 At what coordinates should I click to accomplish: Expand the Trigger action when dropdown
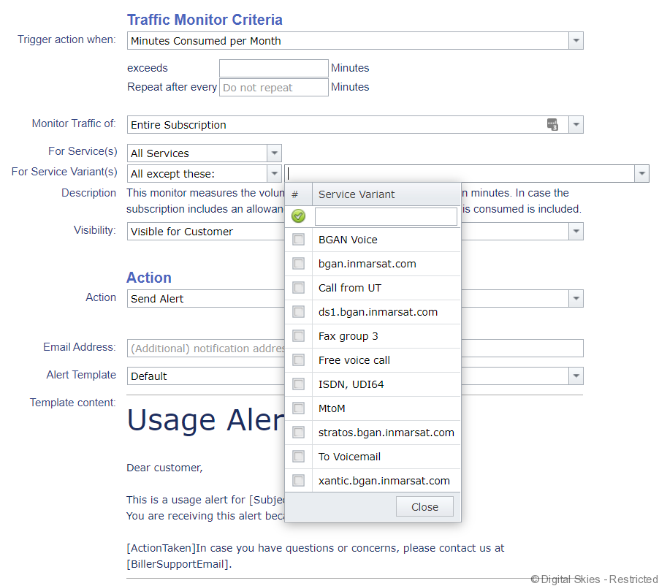576,41
